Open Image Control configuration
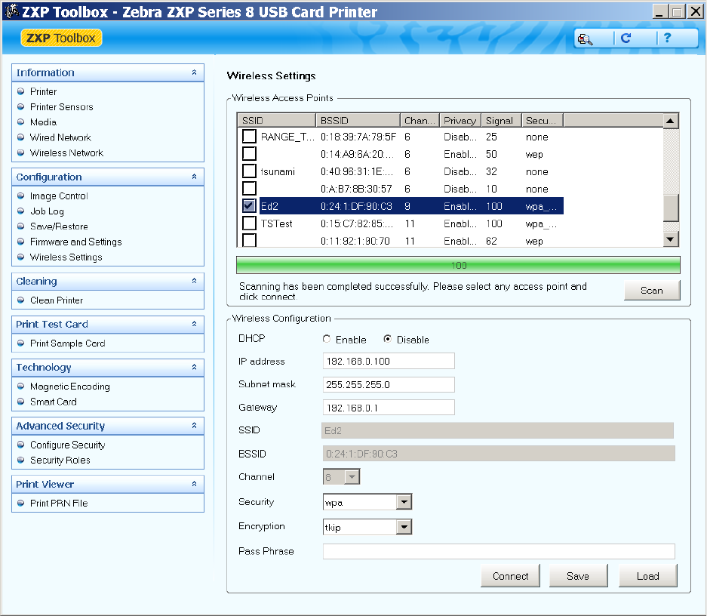Viewport: 707px width, 616px height. (x=59, y=196)
